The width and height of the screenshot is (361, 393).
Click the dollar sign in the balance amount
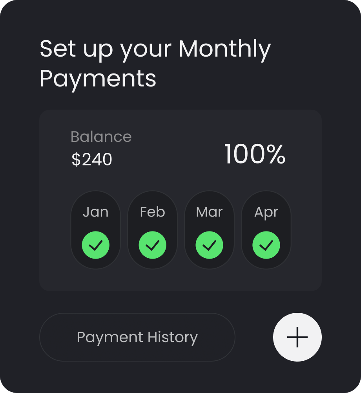click(75, 160)
